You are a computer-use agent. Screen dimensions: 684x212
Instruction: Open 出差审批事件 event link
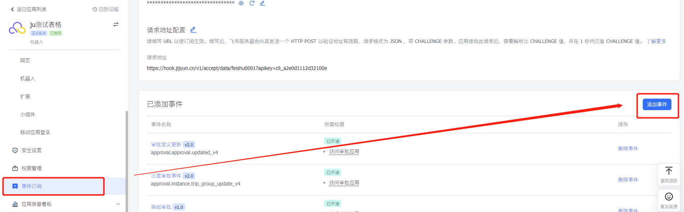(x=166, y=176)
